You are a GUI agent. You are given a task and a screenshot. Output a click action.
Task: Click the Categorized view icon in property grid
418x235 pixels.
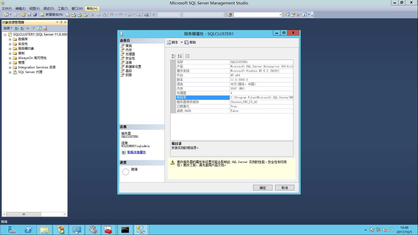click(174, 56)
